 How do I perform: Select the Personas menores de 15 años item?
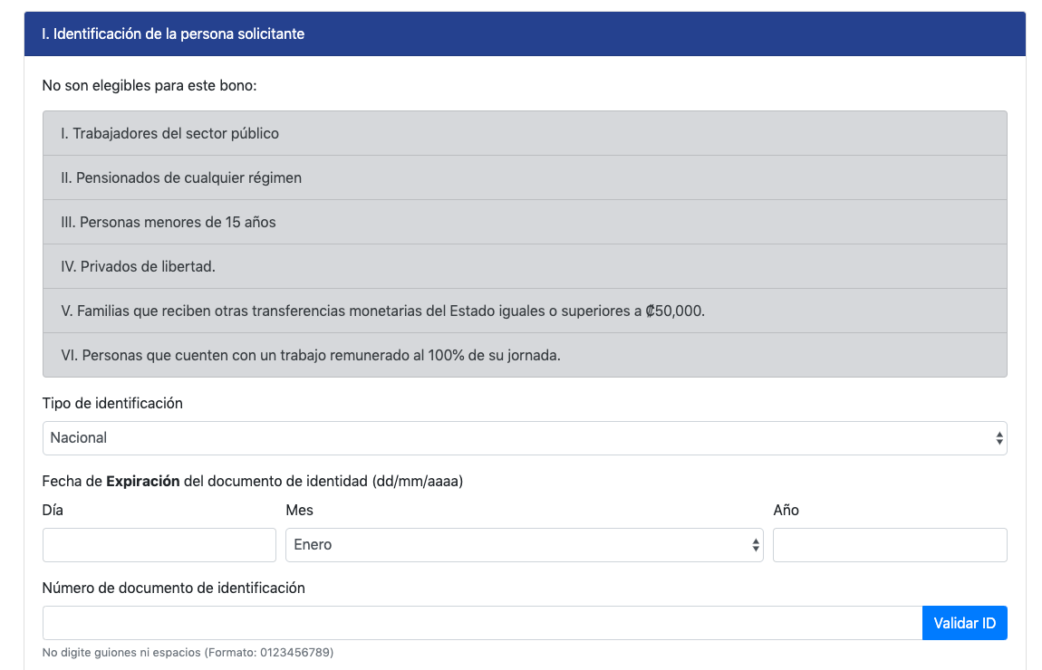(169, 223)
